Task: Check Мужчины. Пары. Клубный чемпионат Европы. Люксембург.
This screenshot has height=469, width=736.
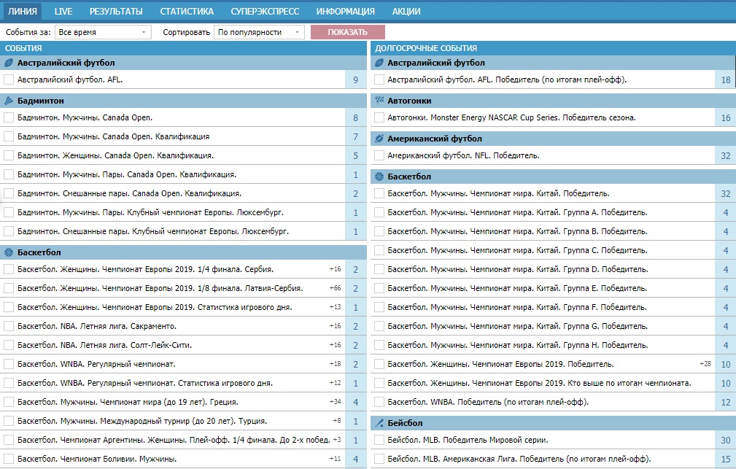Action: [x=9, y=213]
